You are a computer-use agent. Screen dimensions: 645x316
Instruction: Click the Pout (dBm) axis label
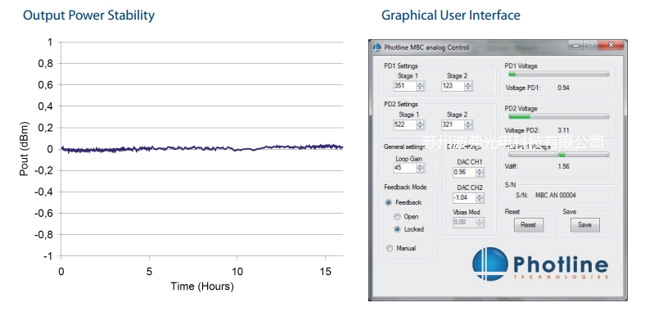tap(25, 149)
